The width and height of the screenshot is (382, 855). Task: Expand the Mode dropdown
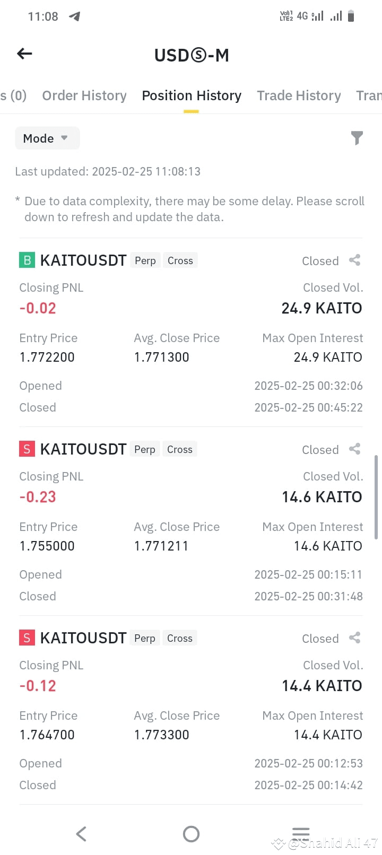[47, 138]
